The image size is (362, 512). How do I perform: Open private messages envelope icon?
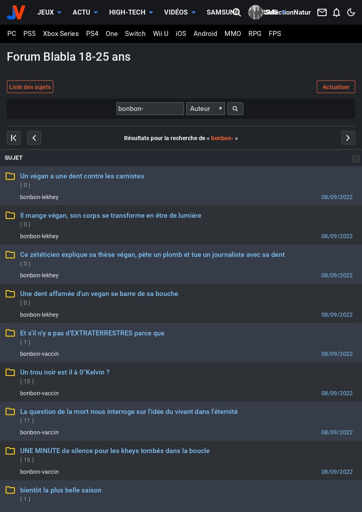(322, 12)
